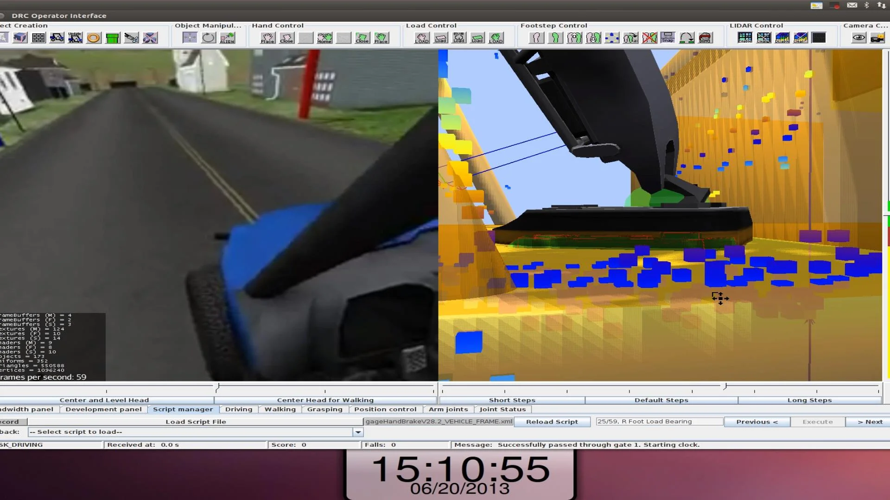Image resolution: width=890 pixels, height=500 pixels.
Task: Add a vehicle with the golf cart icon
Action: tap(57, 38)
